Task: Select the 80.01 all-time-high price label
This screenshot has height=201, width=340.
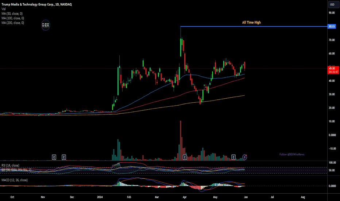Action: pyautogui.click(x=332, y=26)
